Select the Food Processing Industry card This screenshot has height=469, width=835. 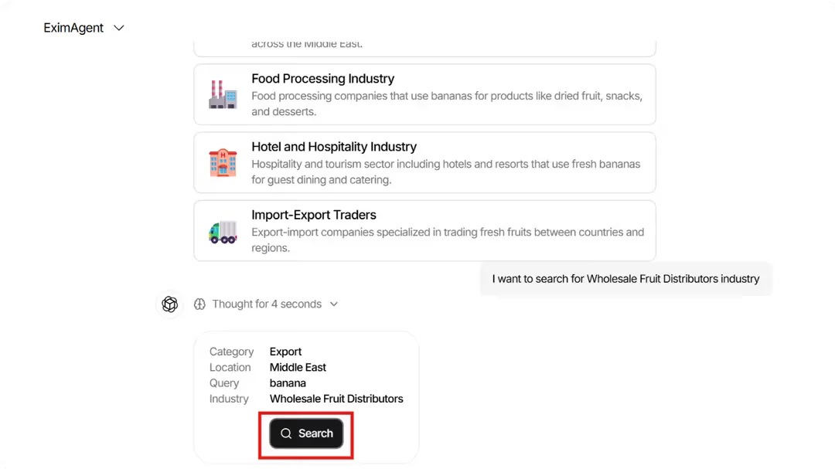coord(424,94)
